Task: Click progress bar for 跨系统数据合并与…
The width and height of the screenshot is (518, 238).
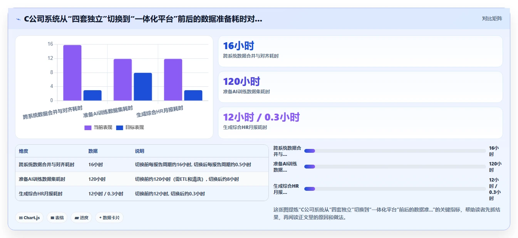Action: tap(395, 151)
